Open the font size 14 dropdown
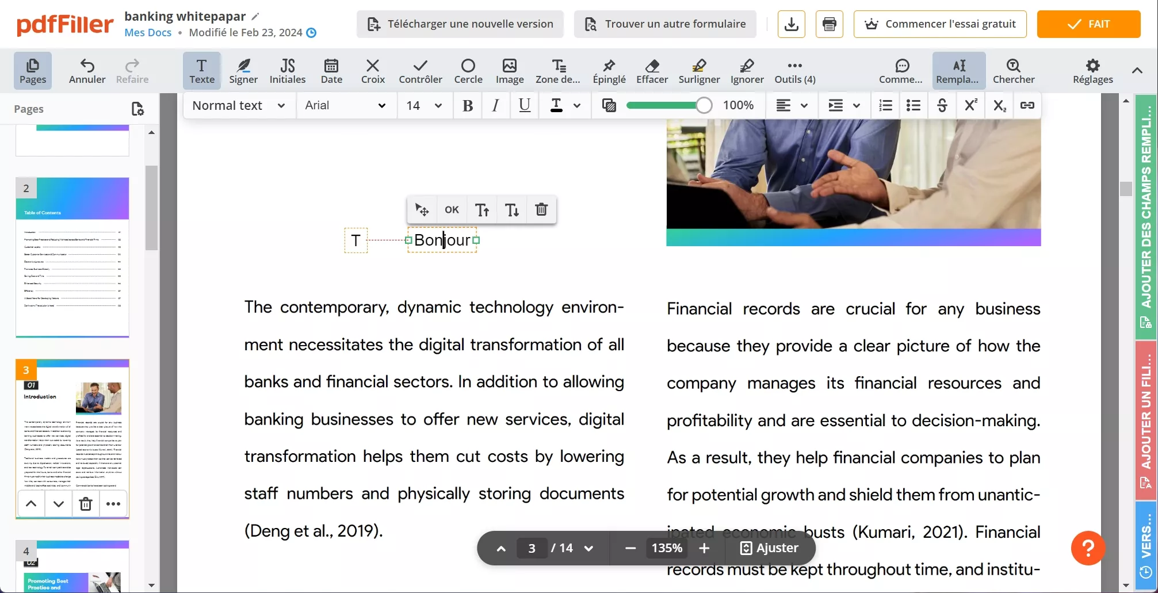Viewport: 1158px width, 593px height. 423,105
